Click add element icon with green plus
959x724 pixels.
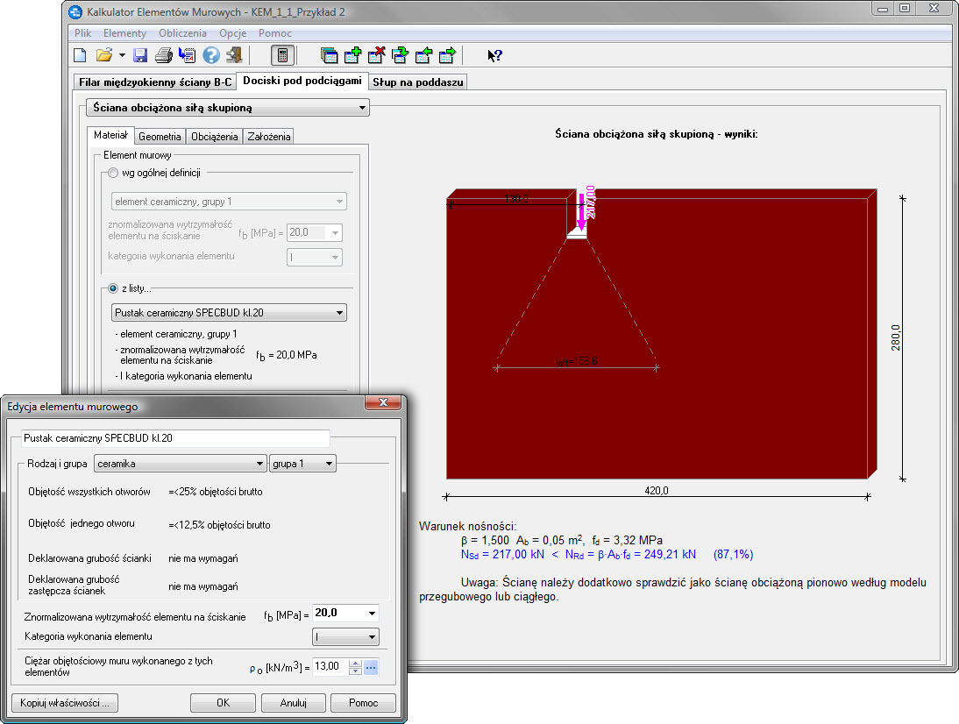353,56
